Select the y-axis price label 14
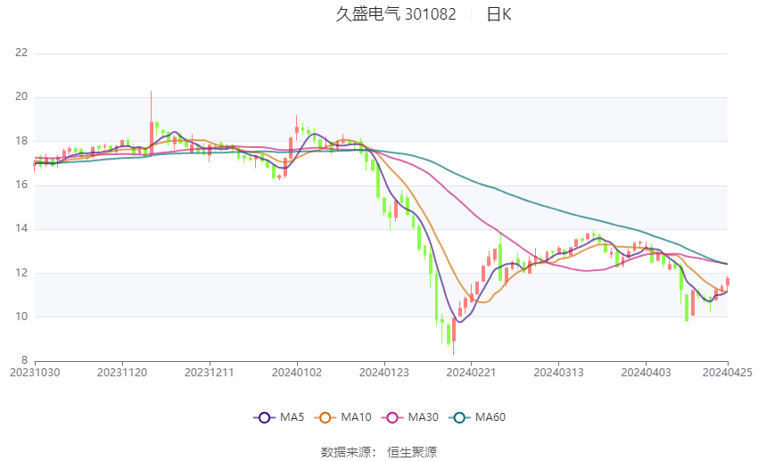Viewport: 758px width, 461px height. pos(21,229)
